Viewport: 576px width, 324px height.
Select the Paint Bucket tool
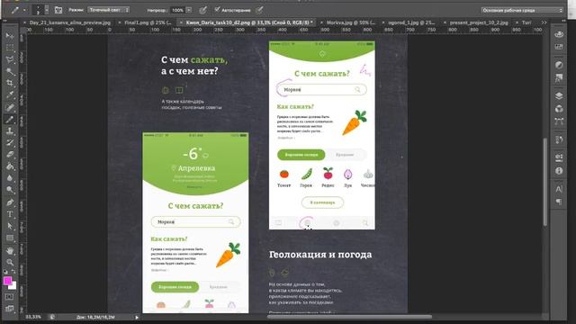10,166
